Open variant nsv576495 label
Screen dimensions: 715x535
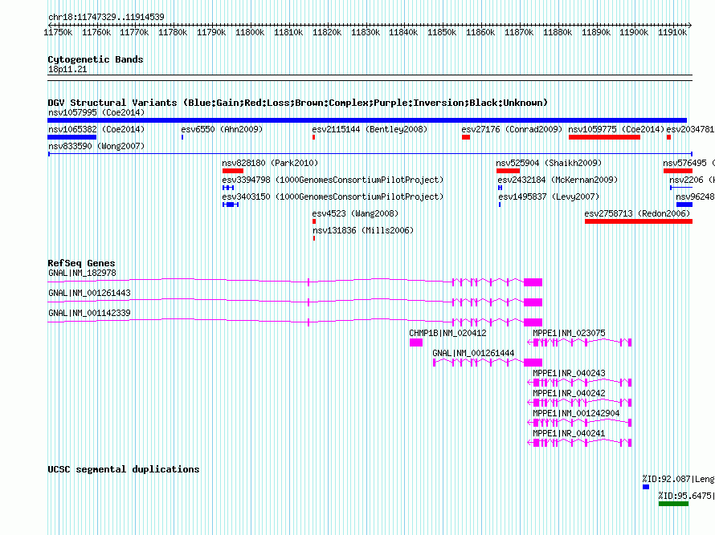688,163
